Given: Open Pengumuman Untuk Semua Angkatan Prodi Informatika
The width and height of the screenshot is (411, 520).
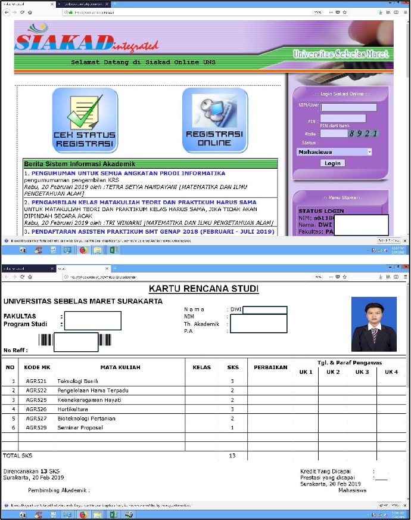Looking at the screenshot, I should (x=128, y=173).
